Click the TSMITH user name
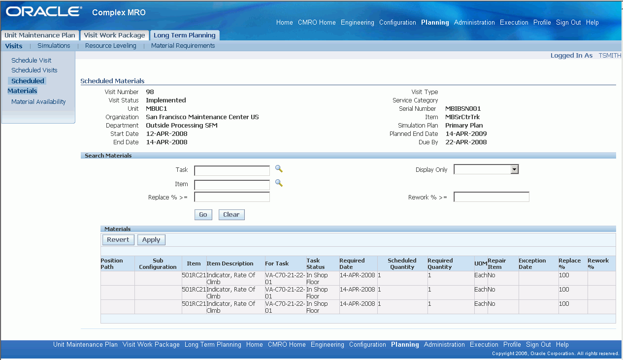The height and width of the screenshot is (360, 623). coord(610,56)
